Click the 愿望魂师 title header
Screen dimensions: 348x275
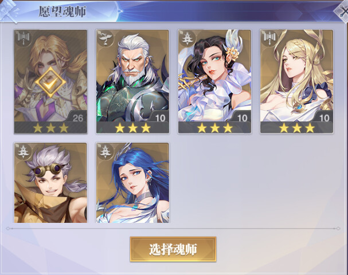(x=62, y=11)
